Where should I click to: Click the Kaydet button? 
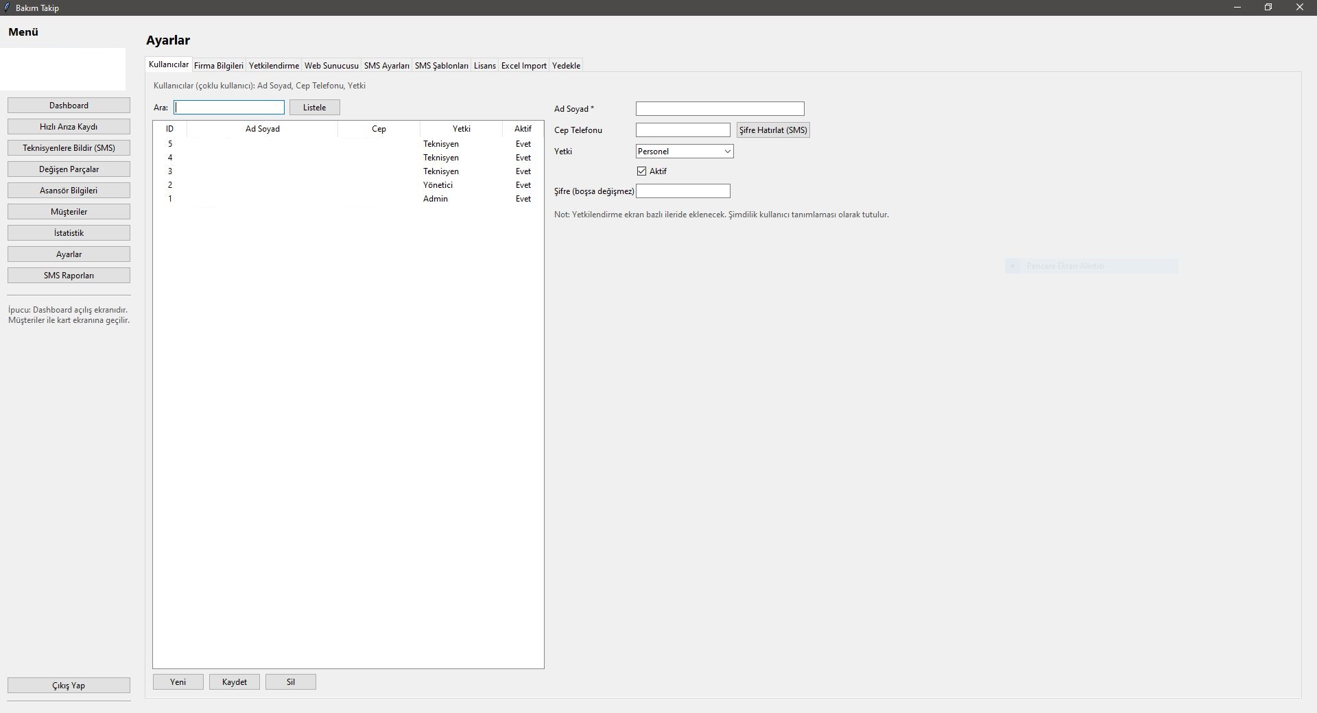(235, 682)
